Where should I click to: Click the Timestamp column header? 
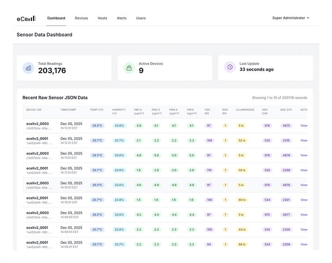pos(68,110)
